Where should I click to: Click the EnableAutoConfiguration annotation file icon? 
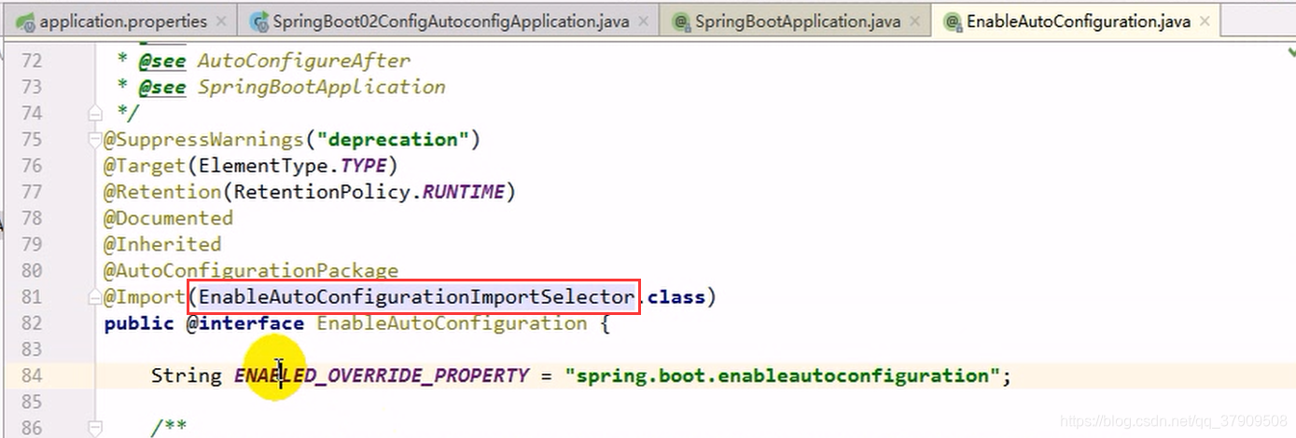point(953,21)
